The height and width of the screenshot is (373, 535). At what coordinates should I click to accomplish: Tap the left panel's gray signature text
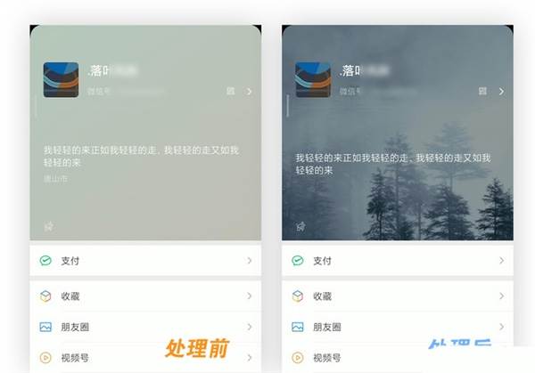click(141, 157)
